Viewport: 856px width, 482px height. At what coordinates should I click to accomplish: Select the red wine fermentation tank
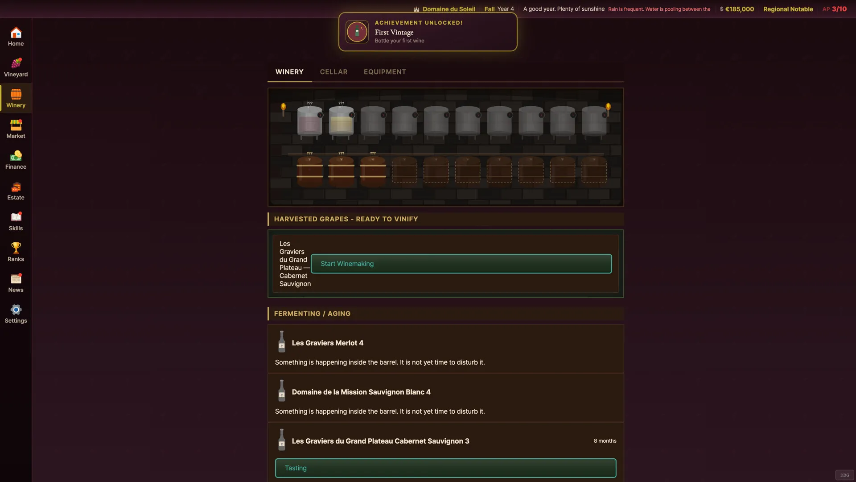point(309,121)
